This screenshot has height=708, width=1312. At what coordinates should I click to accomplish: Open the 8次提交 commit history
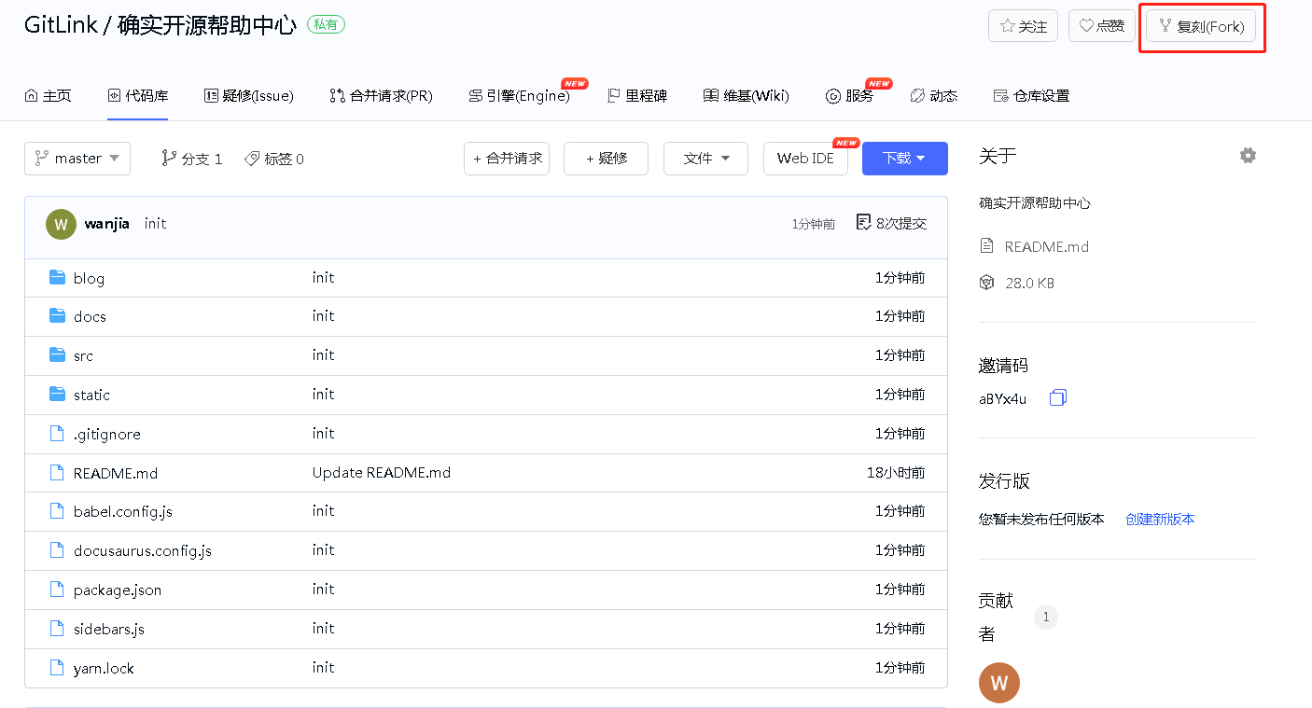point(891,224)
